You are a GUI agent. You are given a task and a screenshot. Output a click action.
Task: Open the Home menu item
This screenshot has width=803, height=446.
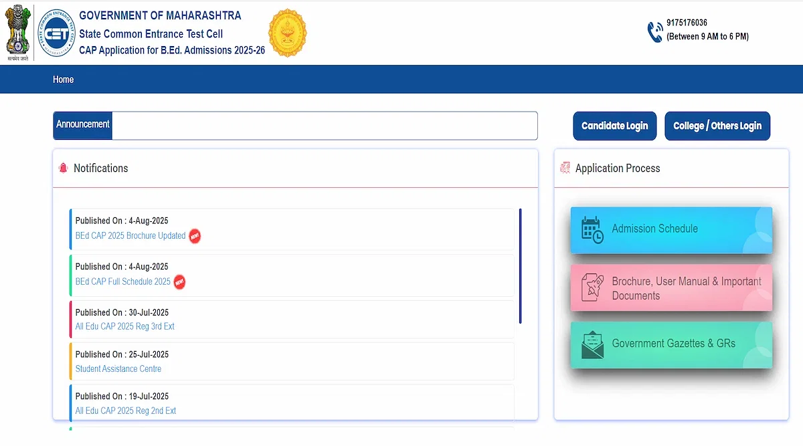coord(63,80)
